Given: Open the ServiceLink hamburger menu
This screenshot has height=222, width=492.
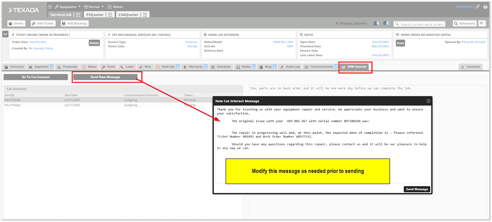Looking at the screenshot, I should [x=78, y=14].
